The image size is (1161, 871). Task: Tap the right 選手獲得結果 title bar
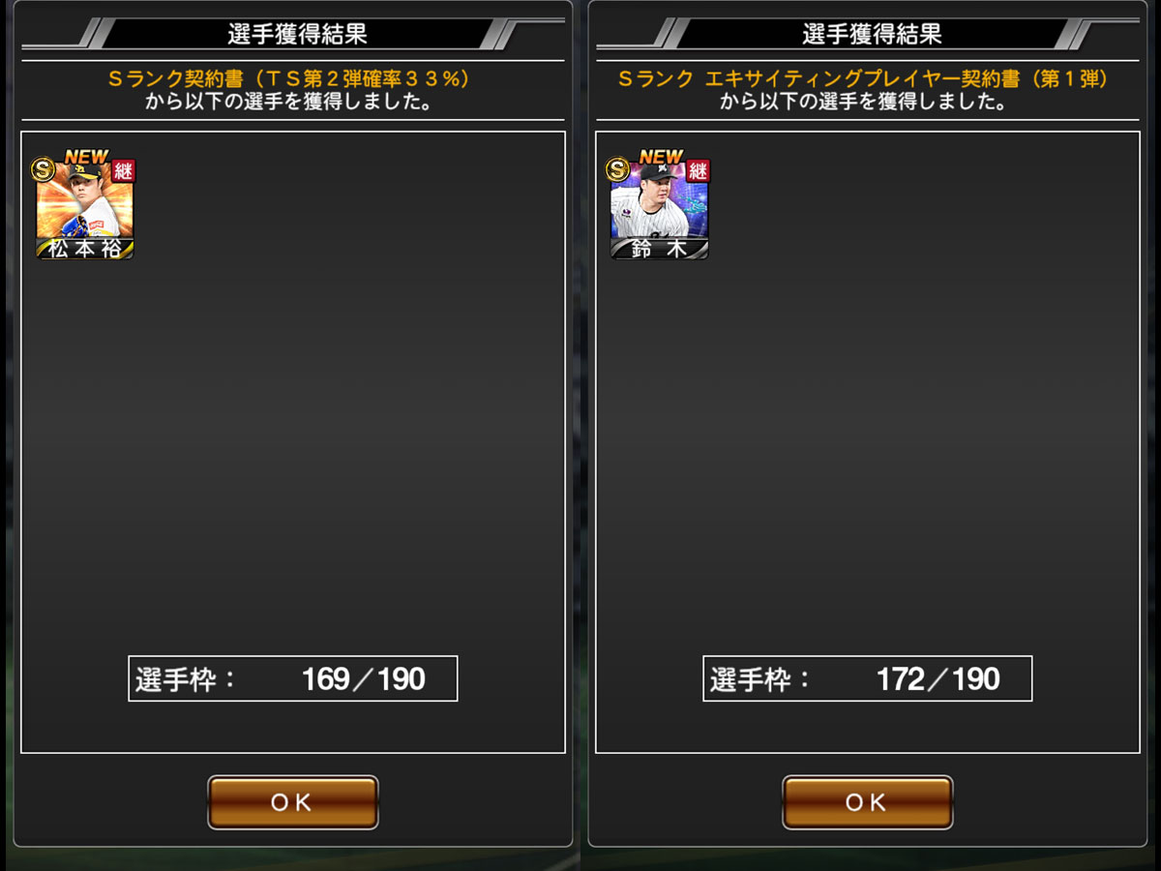pos(872,34)
